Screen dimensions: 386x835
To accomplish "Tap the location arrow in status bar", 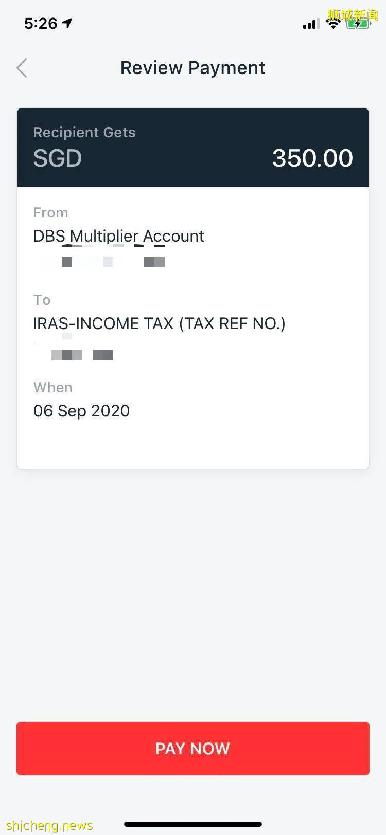I will point(67,23).
